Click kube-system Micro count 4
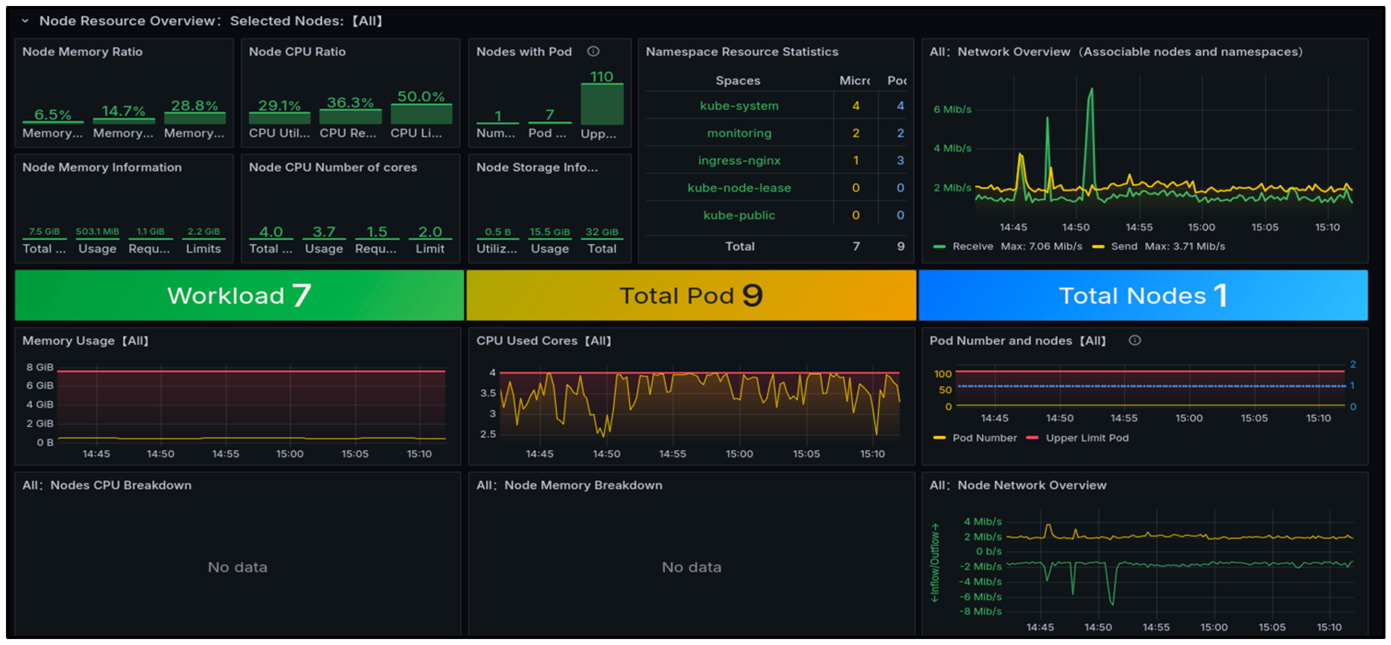Screen dimensions: 1391x645 point(855,106)
